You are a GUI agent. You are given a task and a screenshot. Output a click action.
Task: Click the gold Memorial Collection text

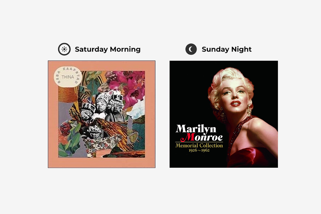199,146
